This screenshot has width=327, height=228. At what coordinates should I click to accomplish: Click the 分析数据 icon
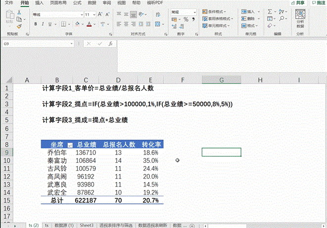coord(300,15)
